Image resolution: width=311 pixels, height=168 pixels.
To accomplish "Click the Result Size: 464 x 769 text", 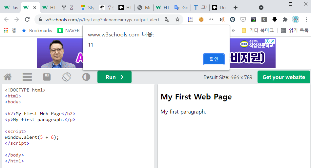I will pyautogui.click(x=228, y=77).
